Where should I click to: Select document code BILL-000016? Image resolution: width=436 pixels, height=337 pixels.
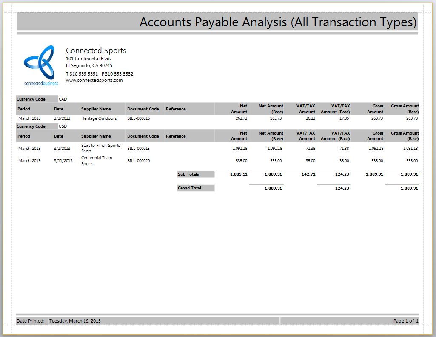pos(139,118)
